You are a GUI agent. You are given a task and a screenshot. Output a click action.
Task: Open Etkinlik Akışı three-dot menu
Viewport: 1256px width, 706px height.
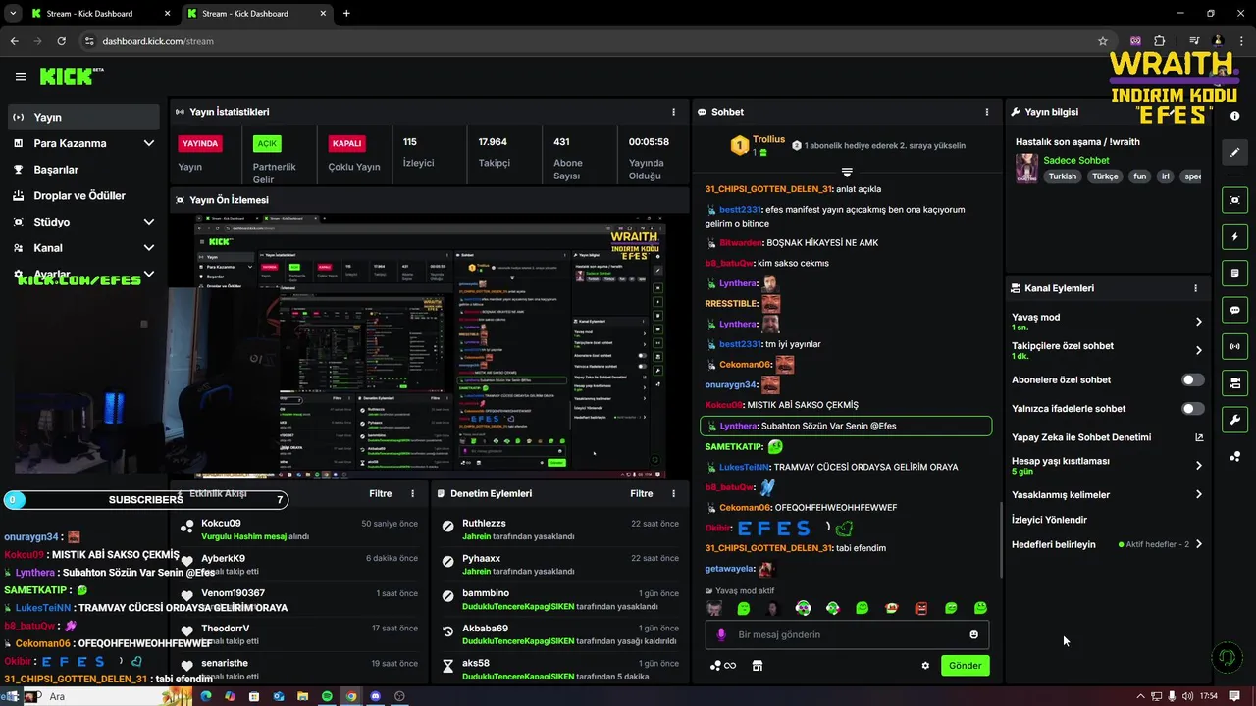click(x=412, y=494)
